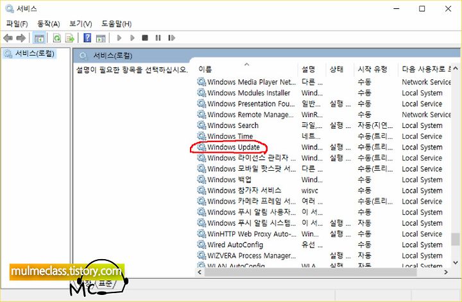The width and height of the screenshot is (462, 302).
Task: Sort by the 설명 column header
Action: pos(308,69)
